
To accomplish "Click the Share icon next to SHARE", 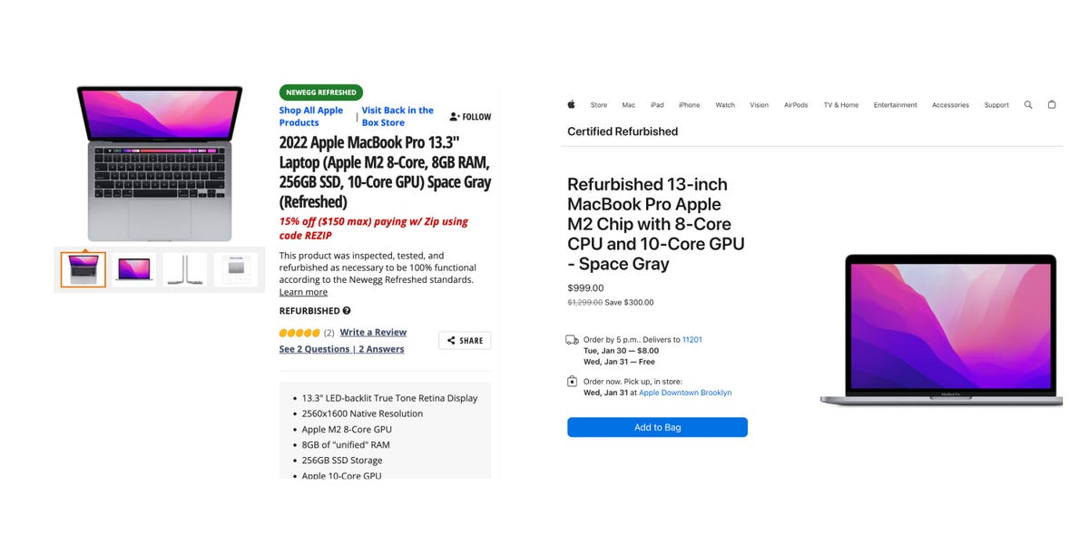I will tap(451, 340).
